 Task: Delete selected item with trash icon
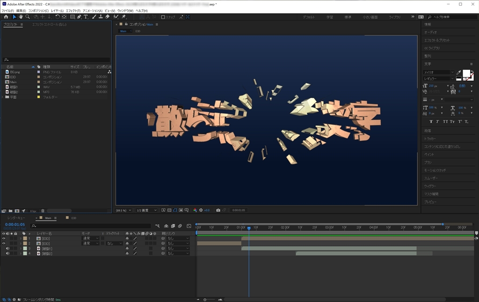[x=43, y=211]
